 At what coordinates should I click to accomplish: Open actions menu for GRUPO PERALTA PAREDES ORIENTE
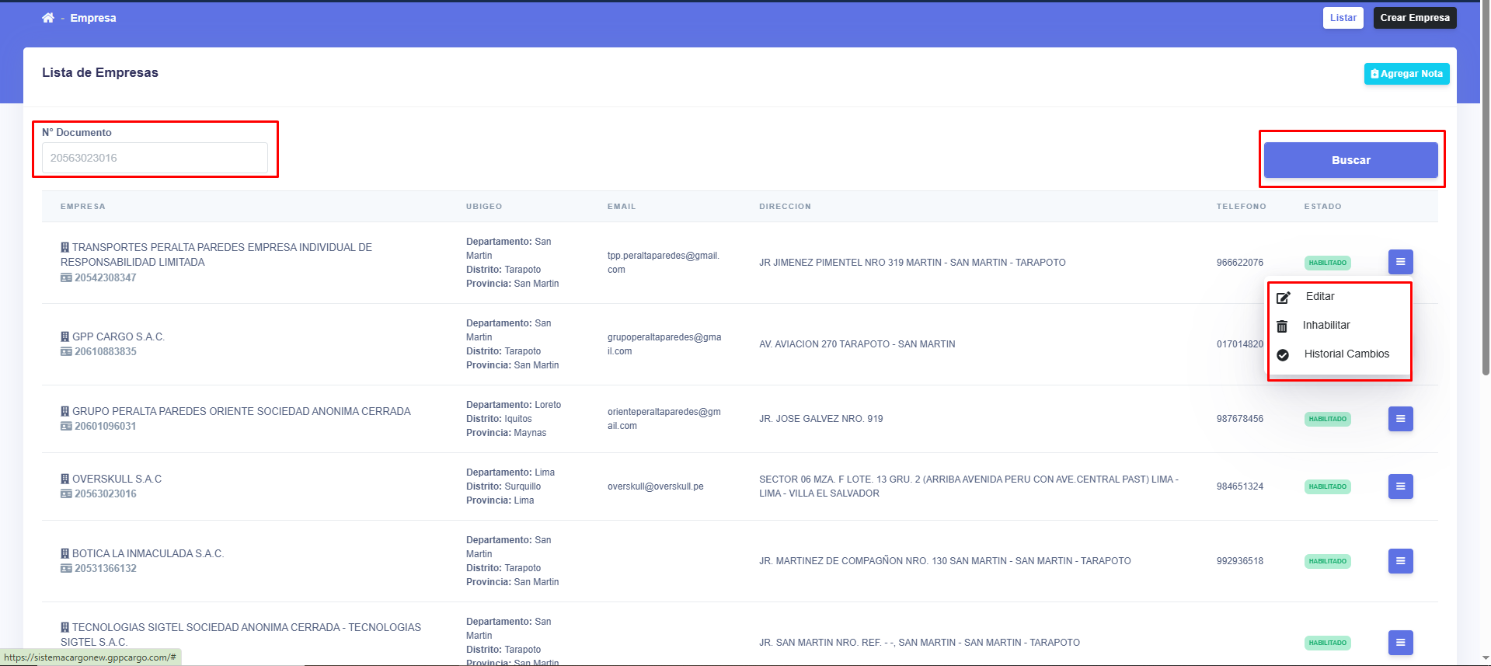point(1400,419)
